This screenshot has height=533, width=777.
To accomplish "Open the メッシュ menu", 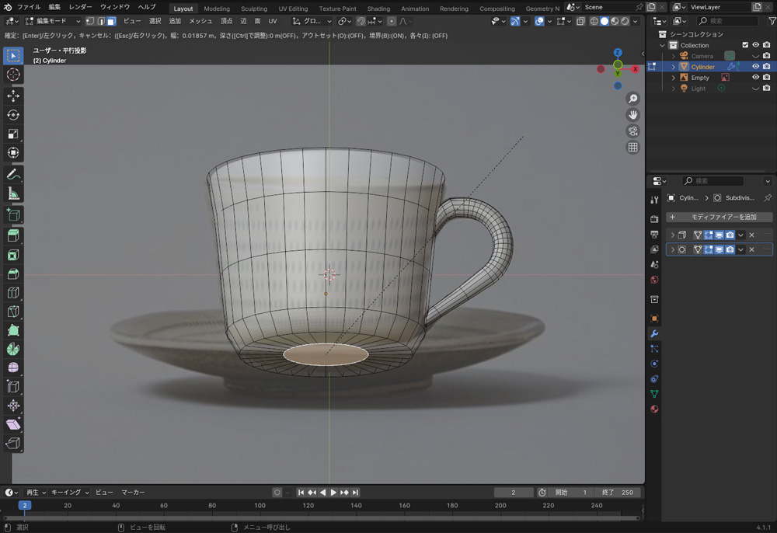I will [200, 21].
